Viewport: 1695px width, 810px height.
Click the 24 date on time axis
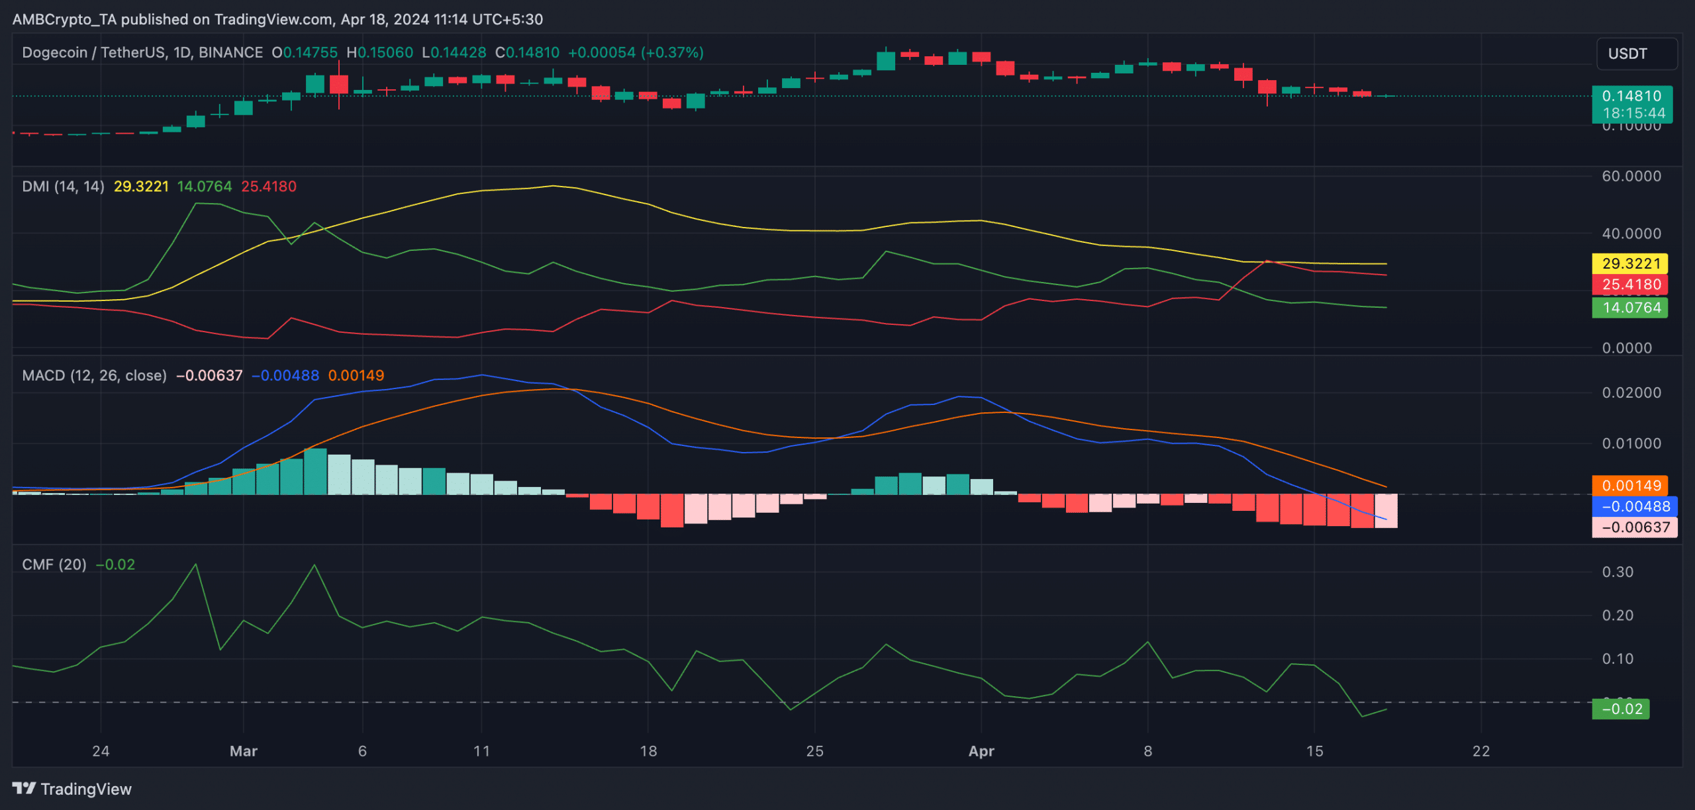101,751
